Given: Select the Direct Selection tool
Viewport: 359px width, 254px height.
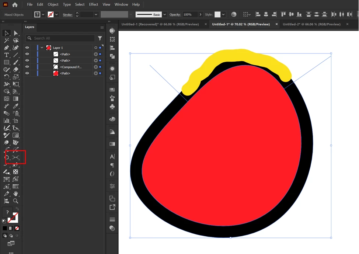Looking at the screenshot, I should tap(15, 33).
